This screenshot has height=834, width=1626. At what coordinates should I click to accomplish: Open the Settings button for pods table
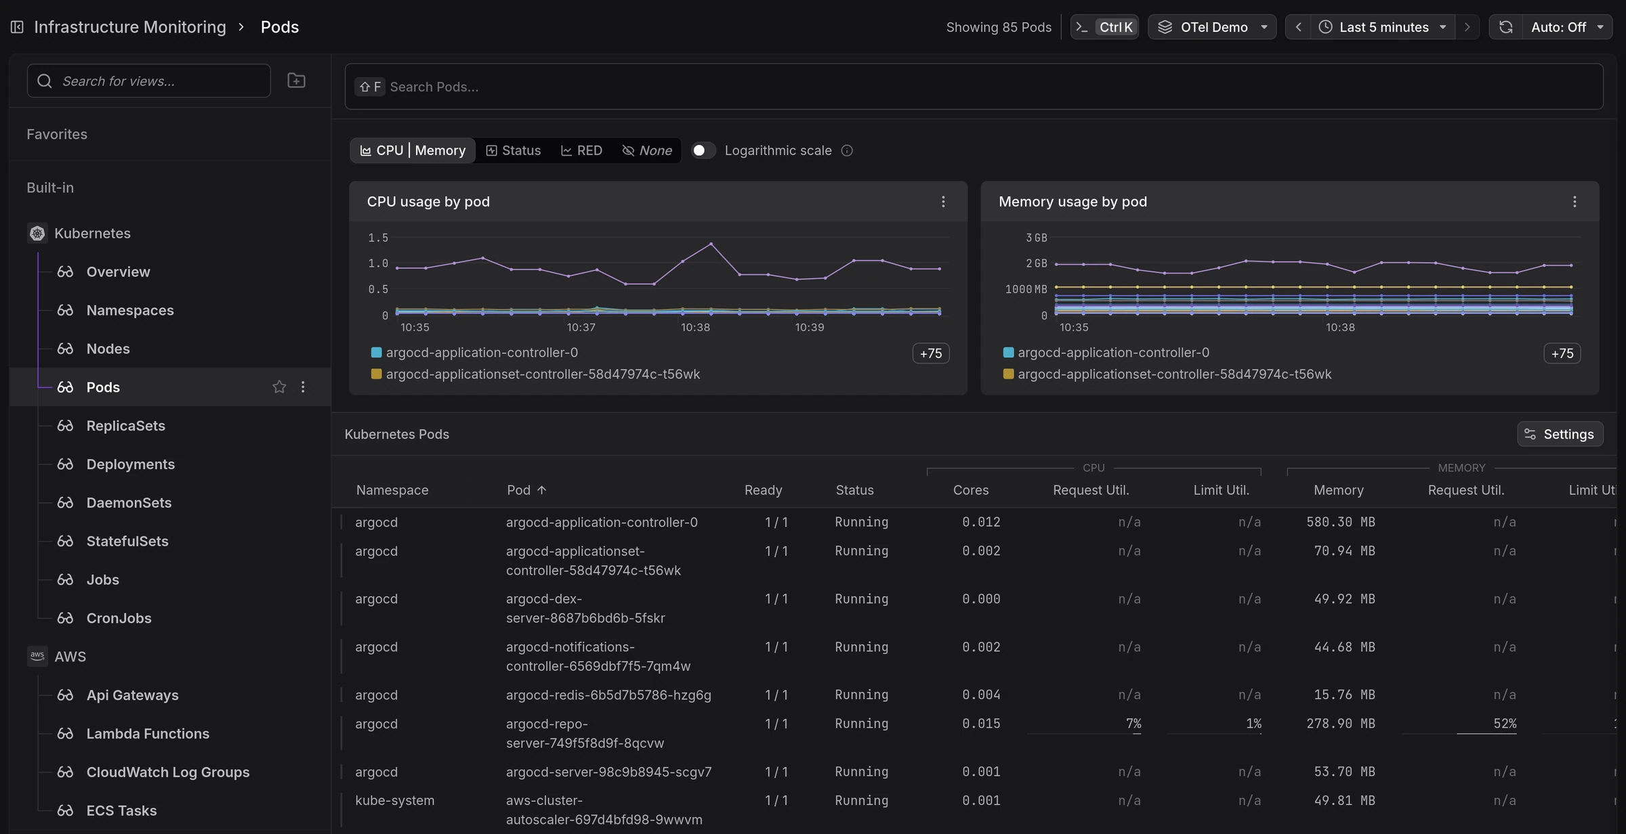tap(1560, 435)
